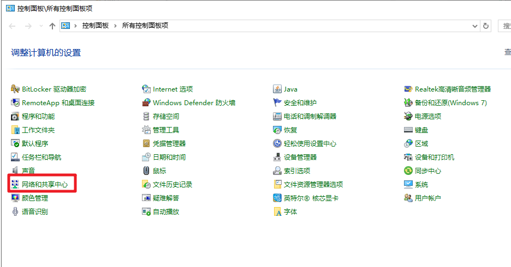Click the 恢复 icon
Image resolution: width=511 pixels, height=267 pixels.
point(277,130)
